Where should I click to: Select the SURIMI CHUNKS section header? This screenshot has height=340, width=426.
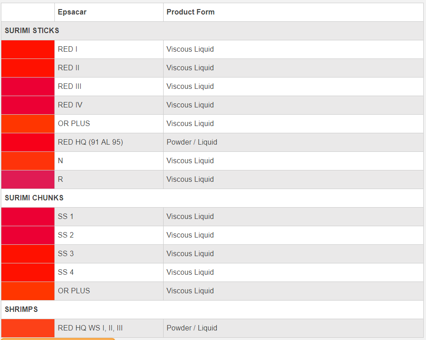34,198
